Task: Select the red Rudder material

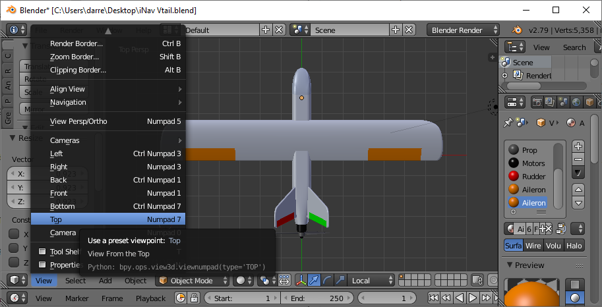Action: (x=528, y=177)
